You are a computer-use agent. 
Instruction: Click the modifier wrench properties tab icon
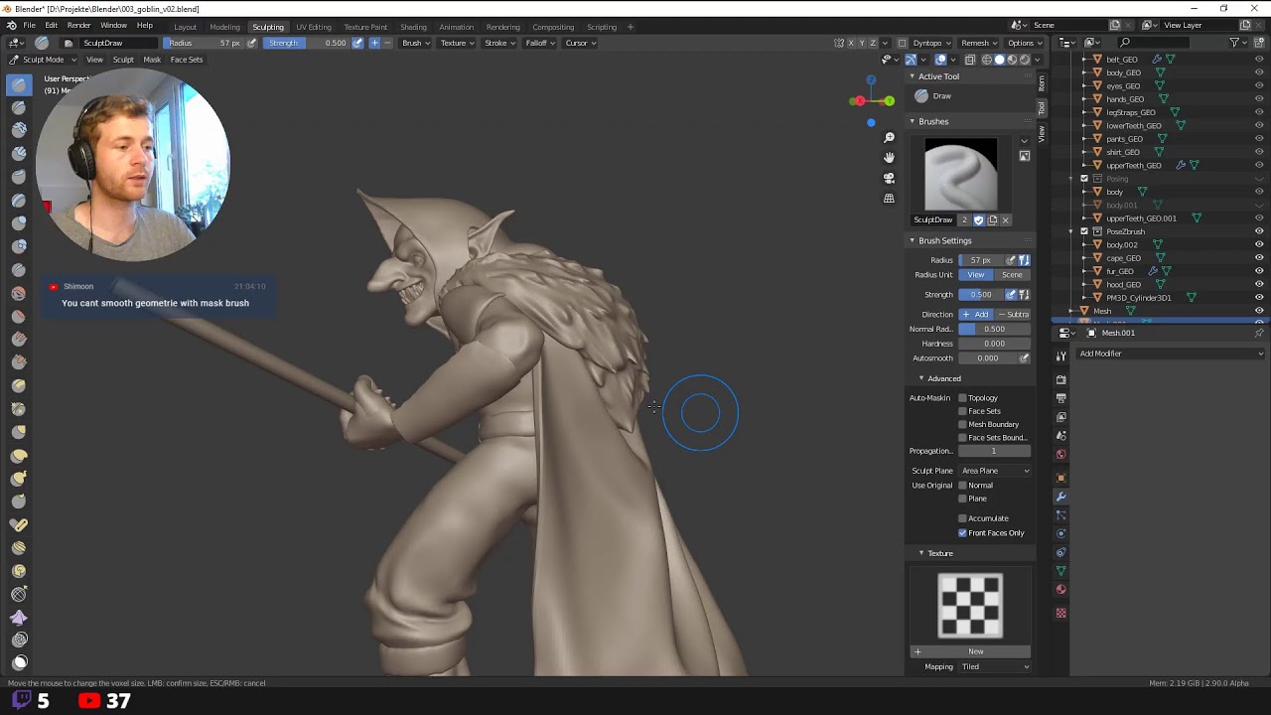1060,497
